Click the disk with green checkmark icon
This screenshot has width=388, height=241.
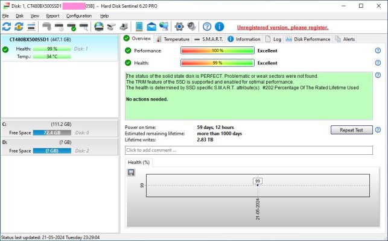pyautogui.click(x=72, y=27)
